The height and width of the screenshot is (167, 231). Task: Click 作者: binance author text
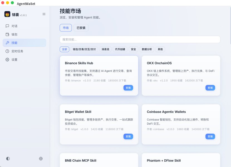73,80
